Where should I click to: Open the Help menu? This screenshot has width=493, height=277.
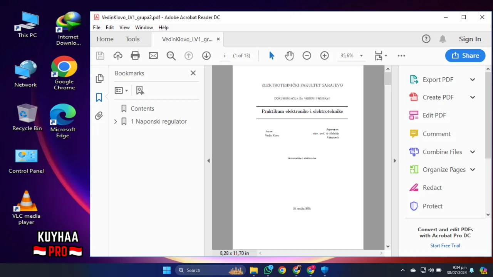point(164,27)
